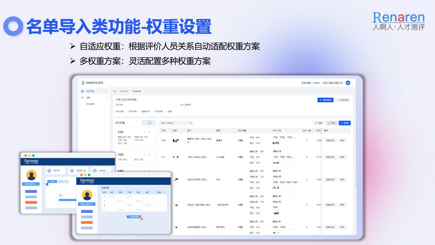Image resolution: width=435 pixels, height=245 pixels.
Task: Edit 权重3 using its pencil icon
Action: 145,171
